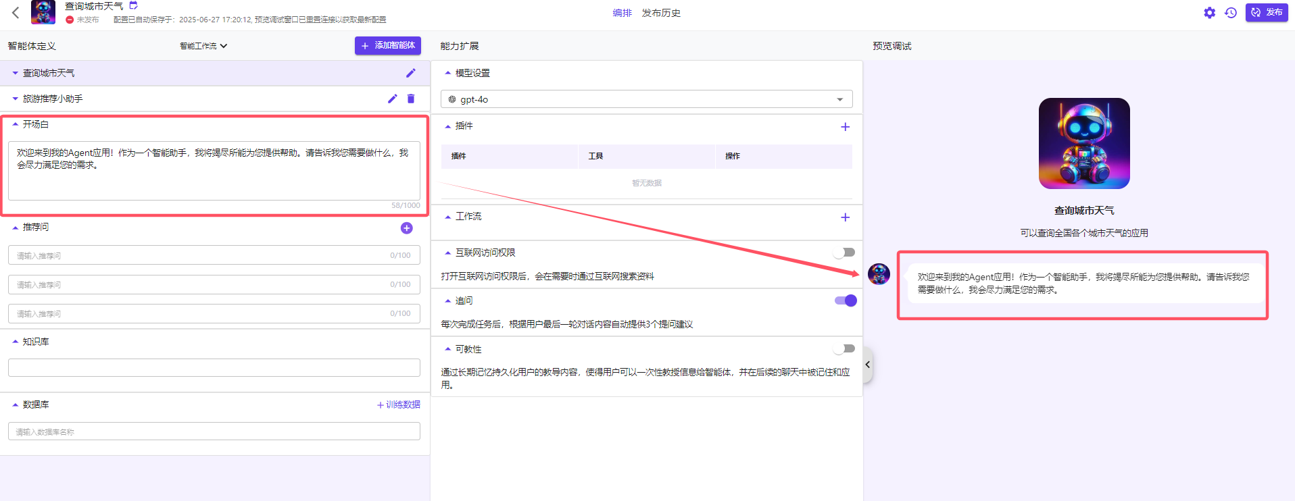The height and width of the screenshot is (501, 1295).
Task: Collapse the 追问 section
Action: 447,300
